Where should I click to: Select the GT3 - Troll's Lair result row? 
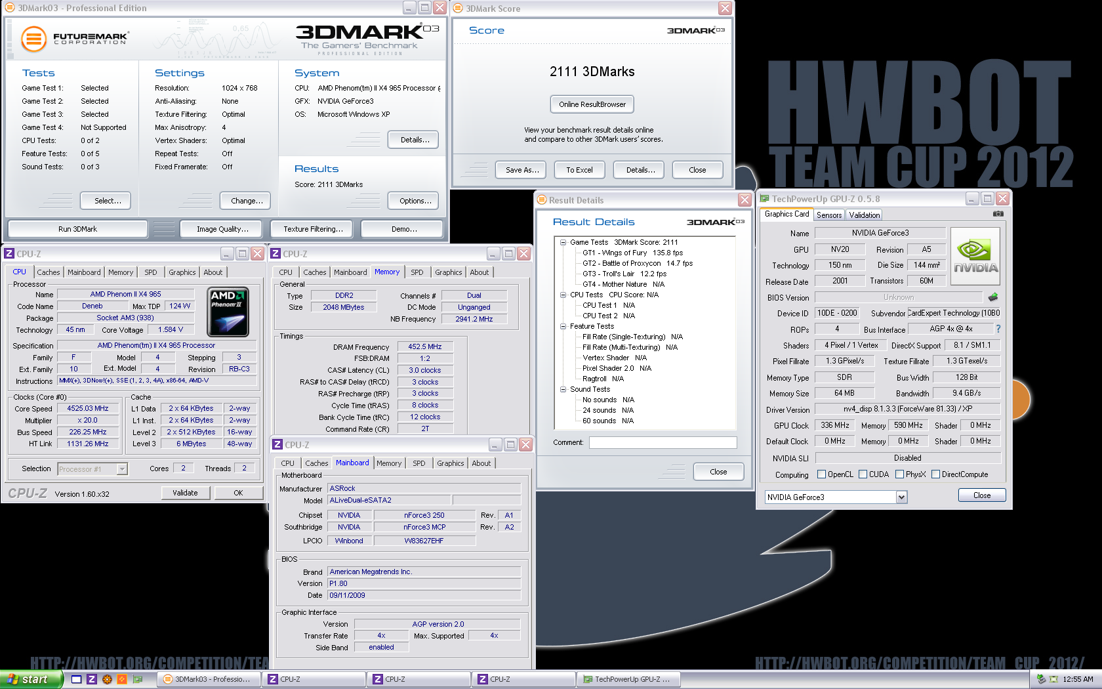624,274
